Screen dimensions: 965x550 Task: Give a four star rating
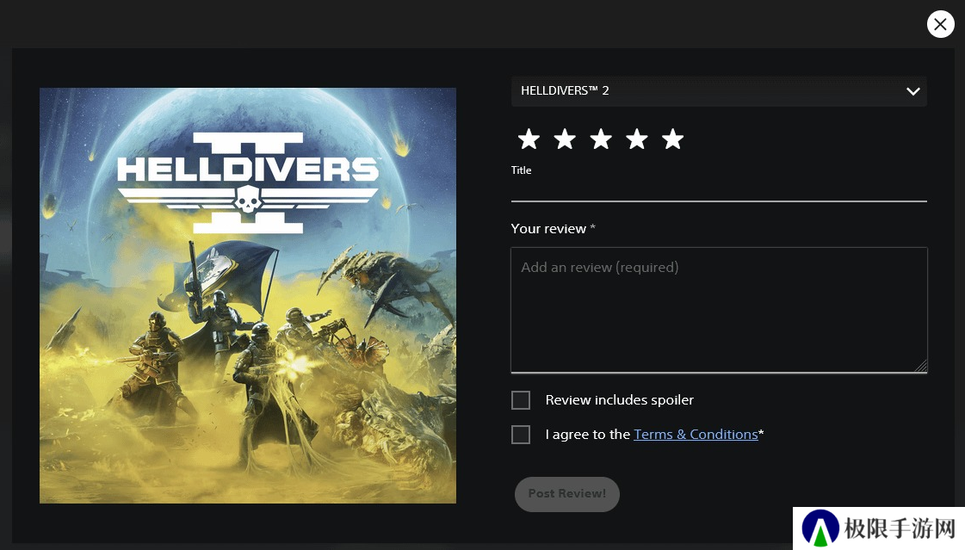point(637,139)
